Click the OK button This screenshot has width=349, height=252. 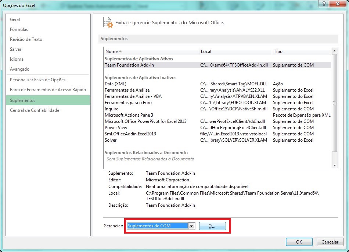coord(299,242)
